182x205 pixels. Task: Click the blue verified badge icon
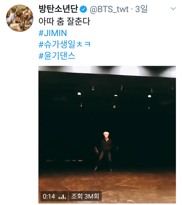pos(83,9)
